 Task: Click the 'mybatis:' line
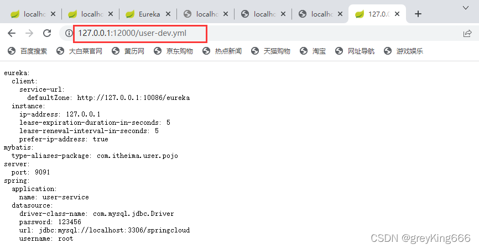click(x=19, y=147)
